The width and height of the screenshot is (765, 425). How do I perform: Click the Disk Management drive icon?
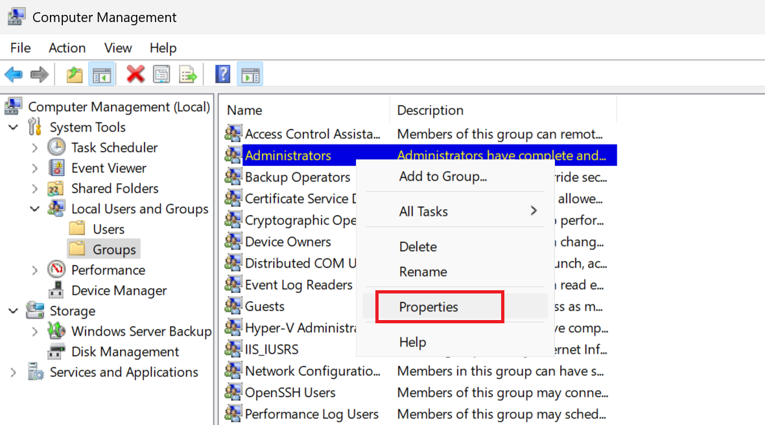(x=56, y=351)
